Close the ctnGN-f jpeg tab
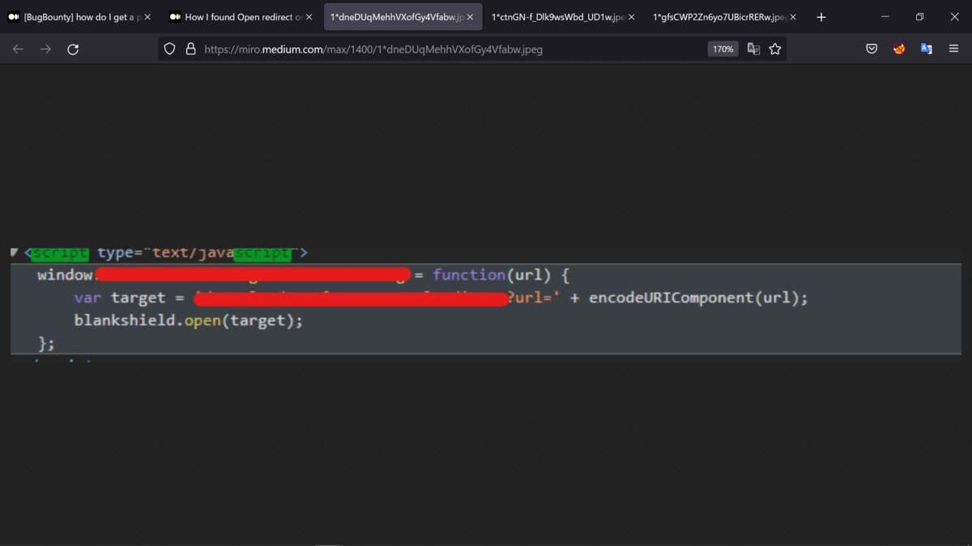This screenshot has height=546, width=972. point(632,17)
